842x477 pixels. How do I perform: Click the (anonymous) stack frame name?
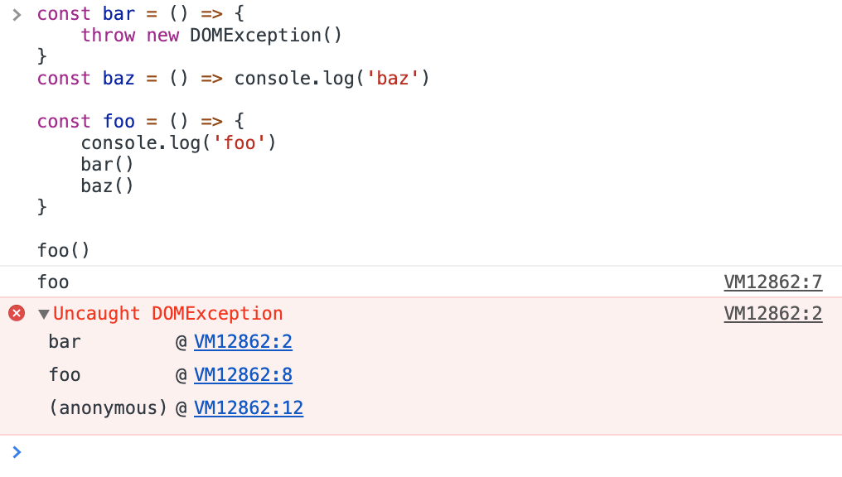(108, 407)
